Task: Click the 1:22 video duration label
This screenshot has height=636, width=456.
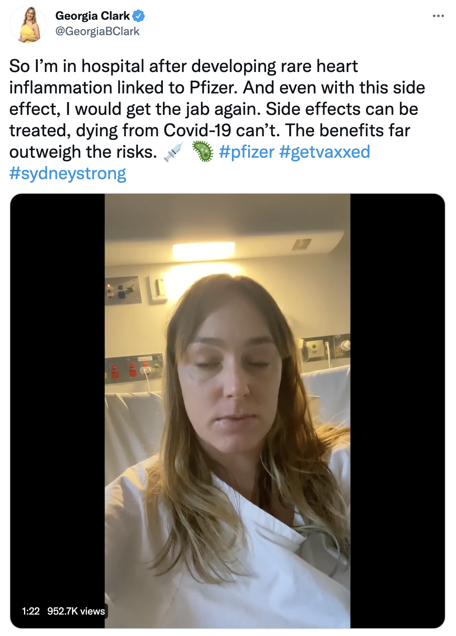Action: 31,611
